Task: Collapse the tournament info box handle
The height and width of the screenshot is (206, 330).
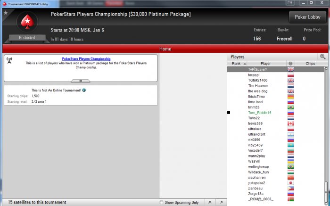Action: click(81, 81)
